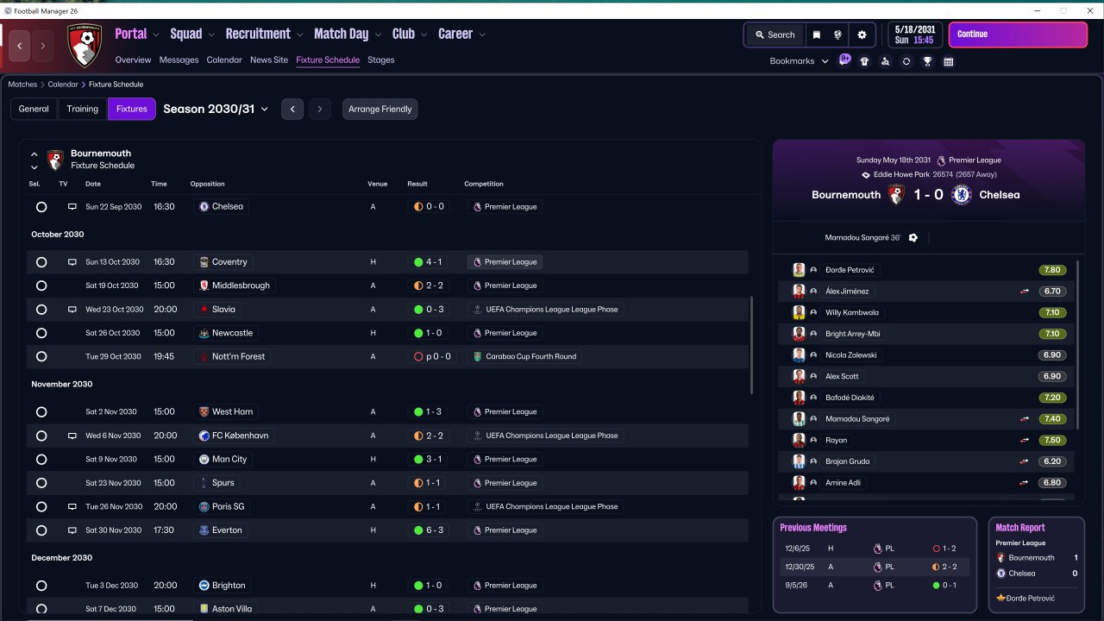Click the Premier League logo in the match summary header
This screenshot has width=1104, height=621.
[x=942, y=160]
